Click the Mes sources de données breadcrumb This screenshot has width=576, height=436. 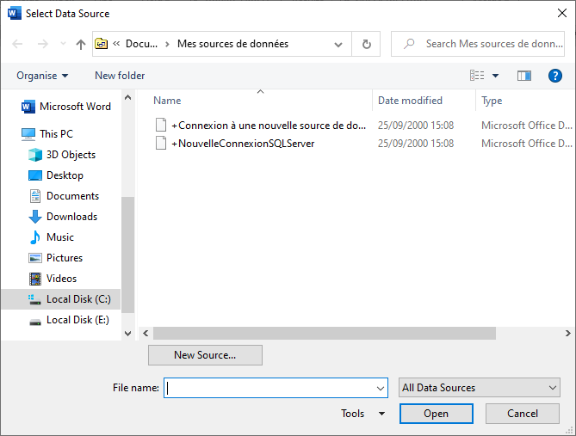233,44
